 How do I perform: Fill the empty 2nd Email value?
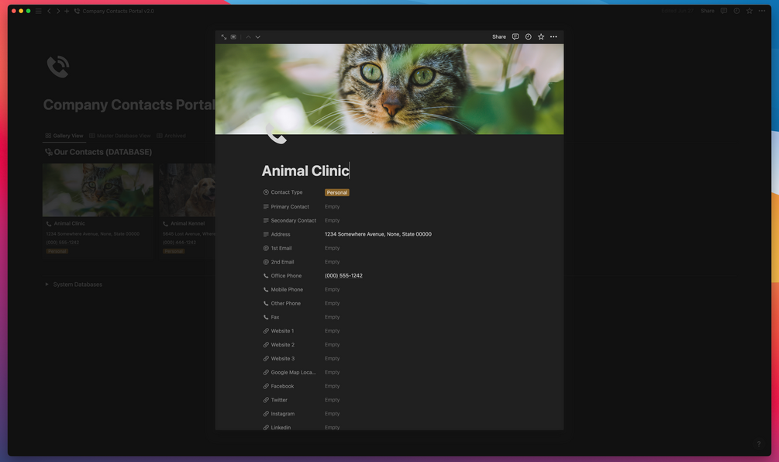pyautogui.click(x=333, y=262)
